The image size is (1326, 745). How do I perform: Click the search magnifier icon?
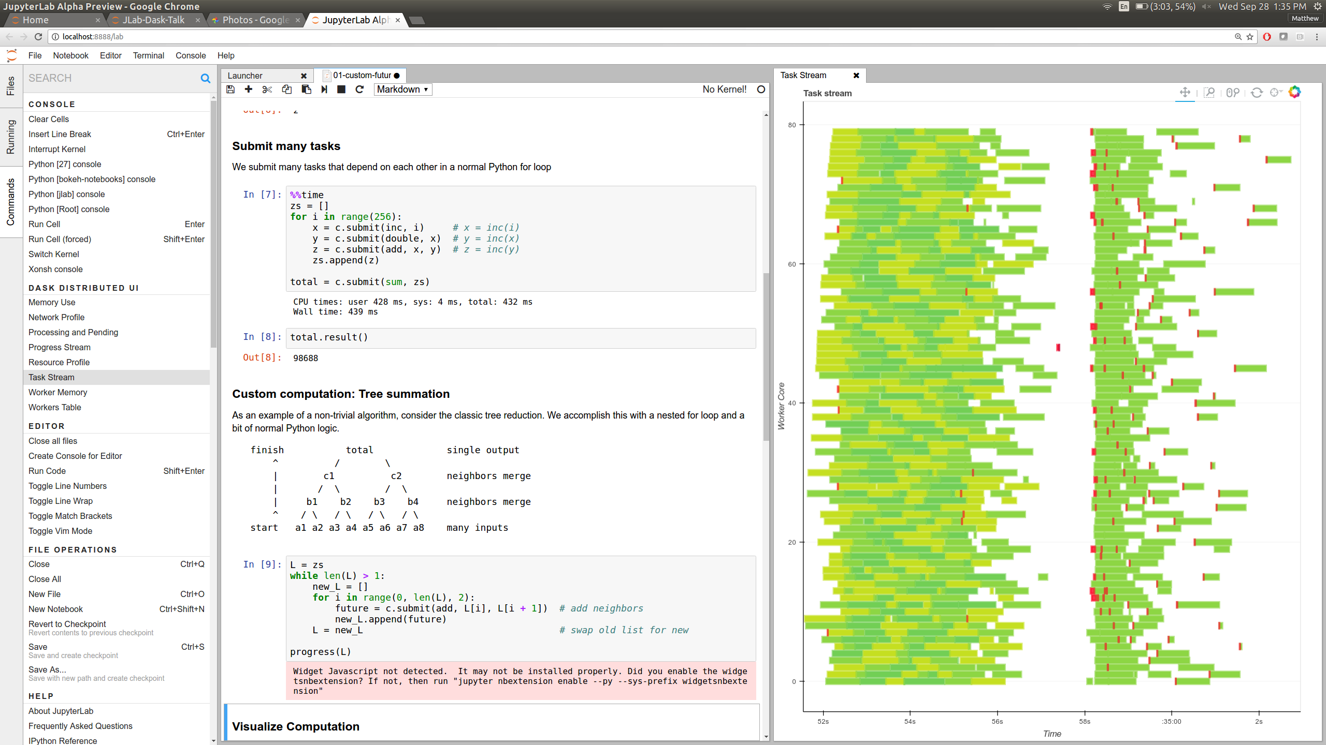(x=206, y=79)
